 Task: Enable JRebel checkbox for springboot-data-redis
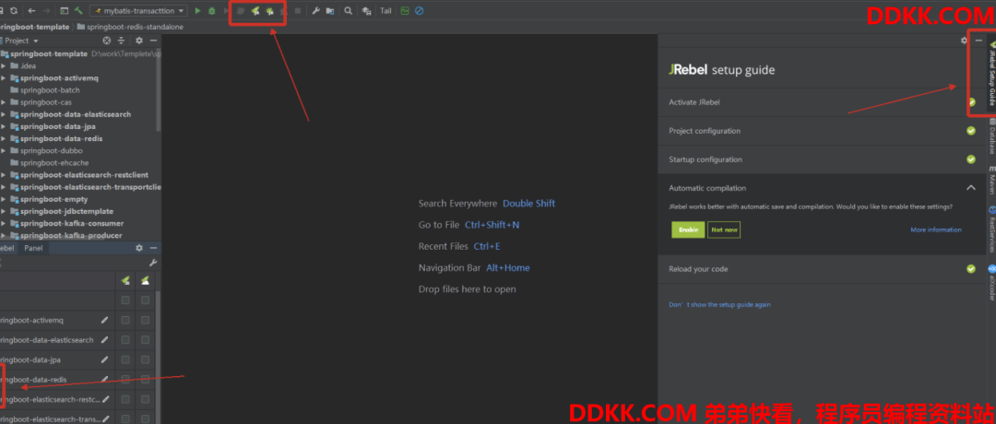point(125,380)
